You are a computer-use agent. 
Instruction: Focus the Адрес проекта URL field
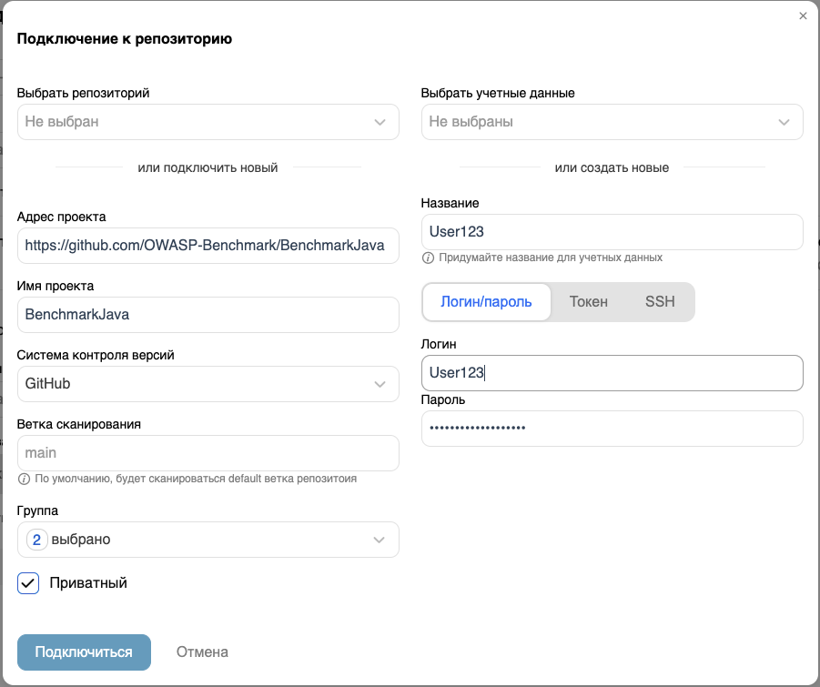click(x=208, y=246)
